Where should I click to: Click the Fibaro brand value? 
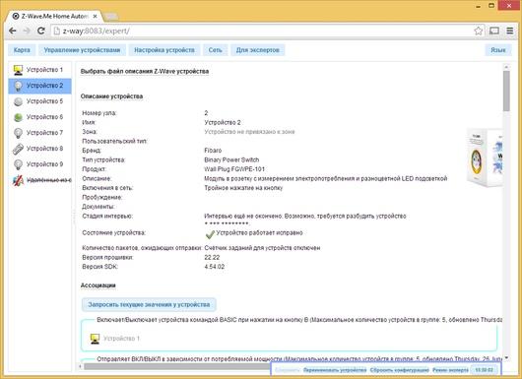pyautogui.click(x=213, y=151)
